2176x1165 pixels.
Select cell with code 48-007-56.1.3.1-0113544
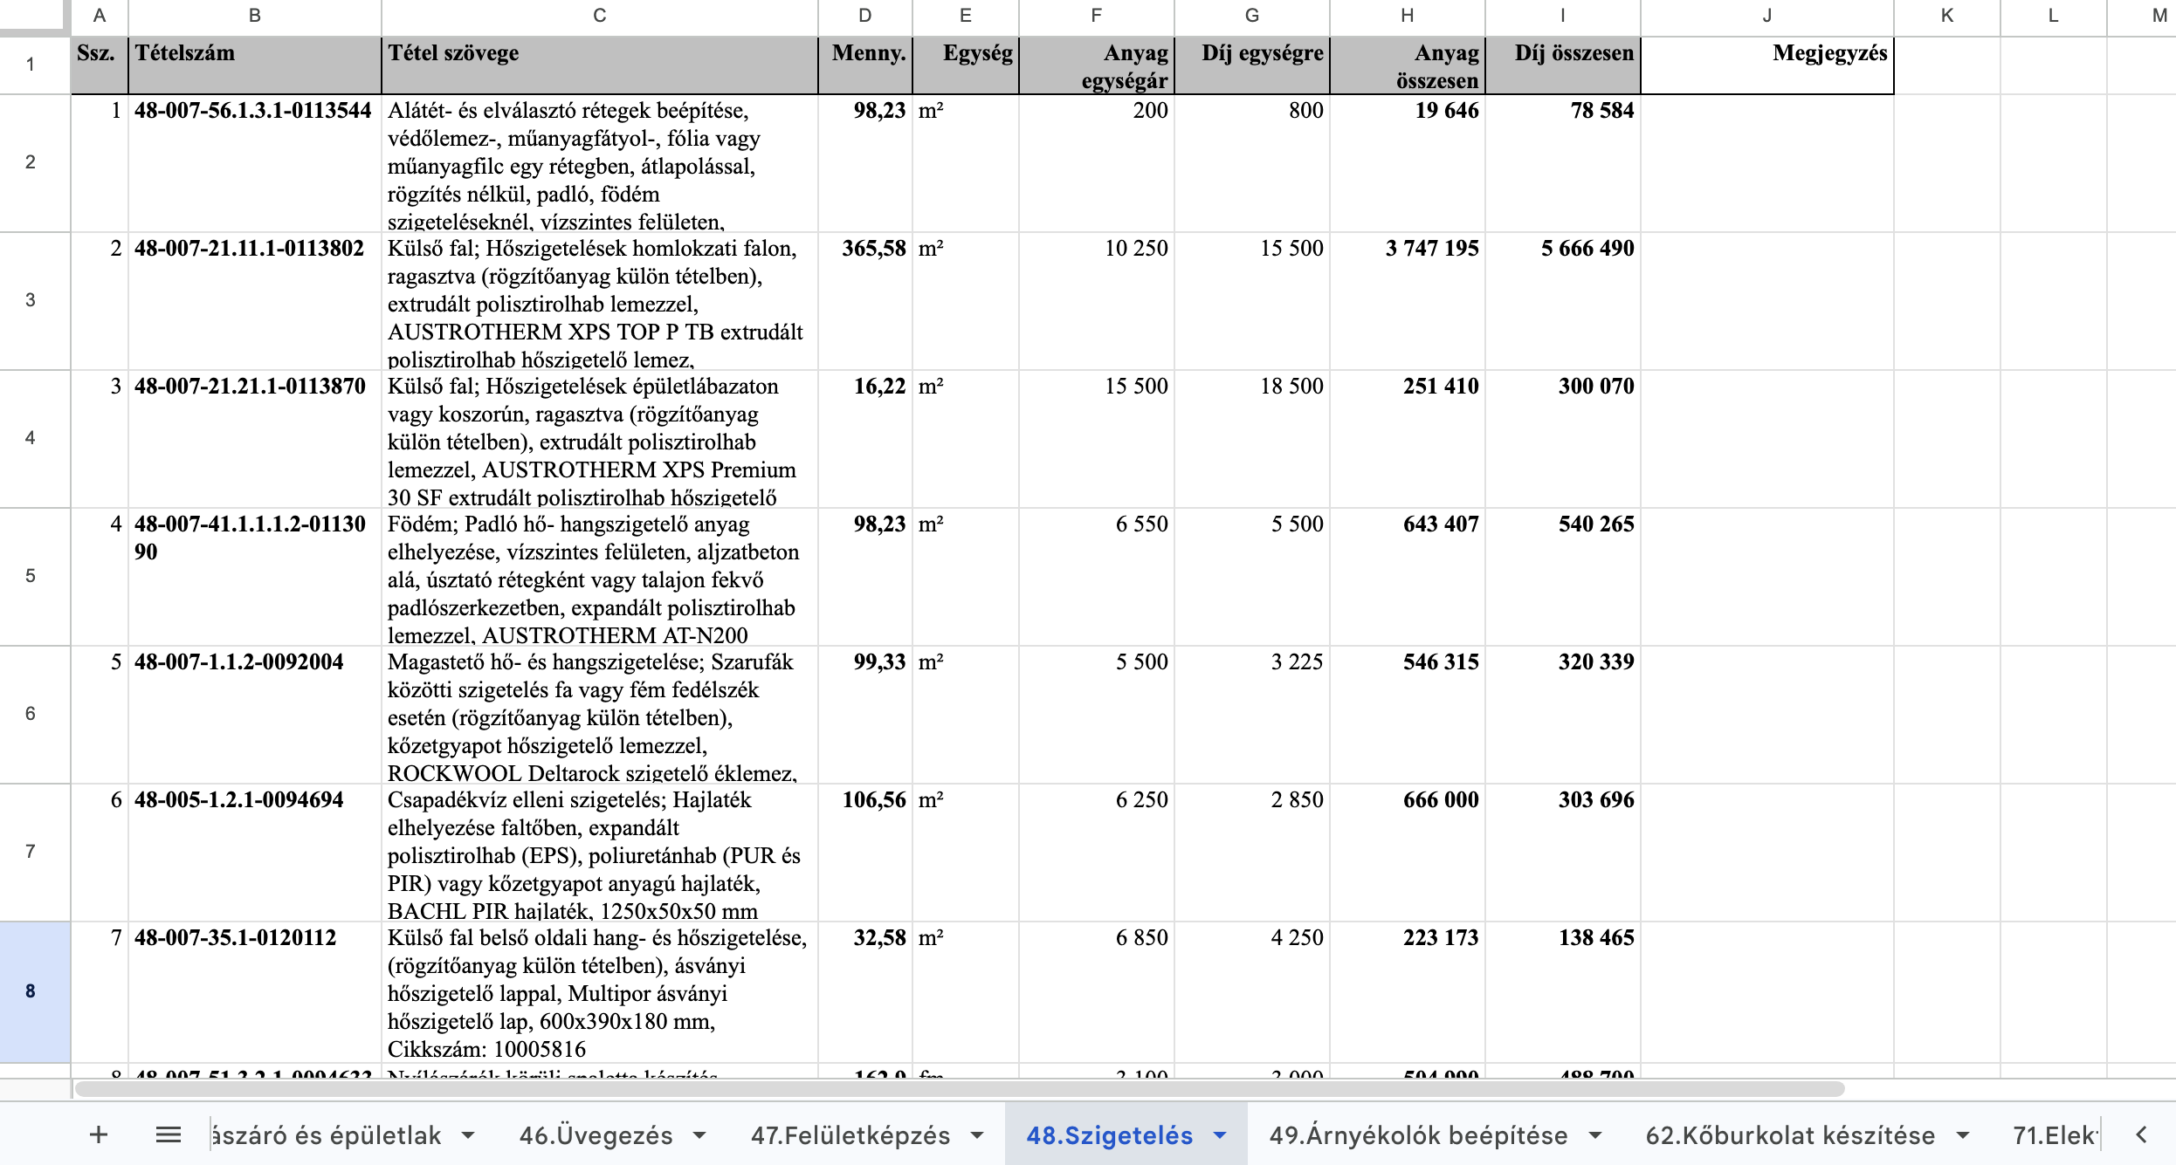pyautogui.click(x=255, y=162)
